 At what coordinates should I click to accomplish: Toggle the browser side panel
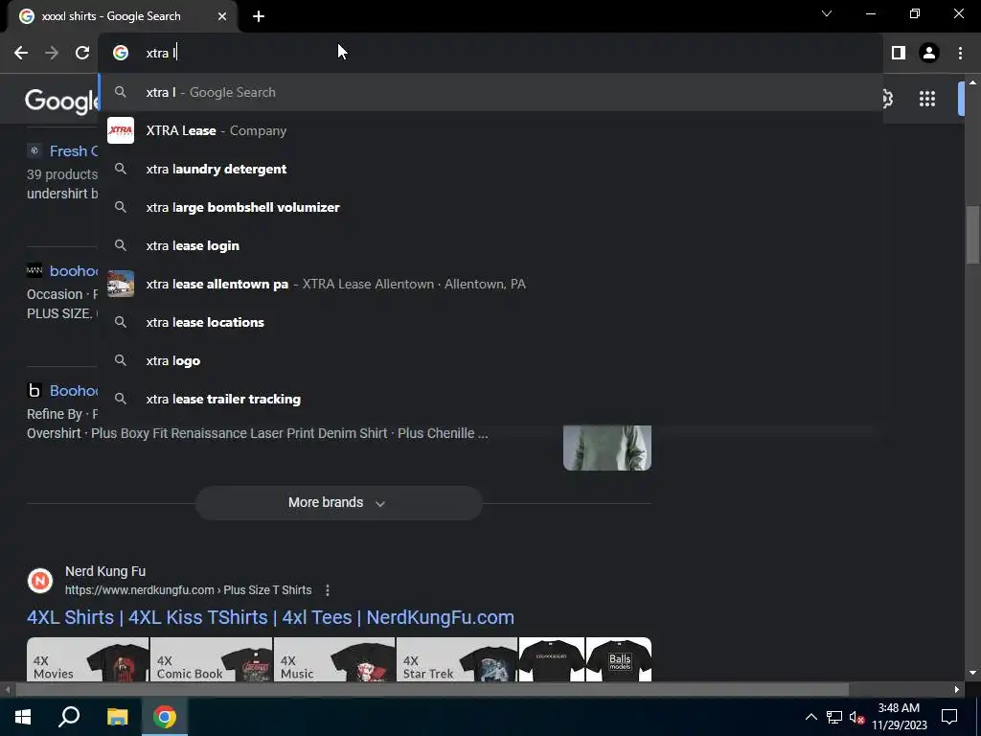click(x=899, y=54)
